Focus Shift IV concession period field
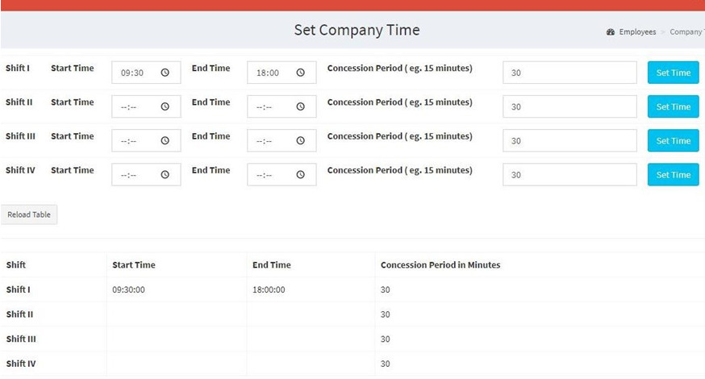The width and height of the screenshot is (705, 379). pos(569,174)
